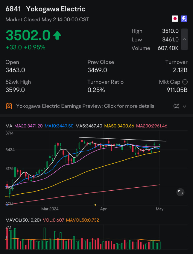Tap the 52wk High value 3599.0

(x=15, y=90)
